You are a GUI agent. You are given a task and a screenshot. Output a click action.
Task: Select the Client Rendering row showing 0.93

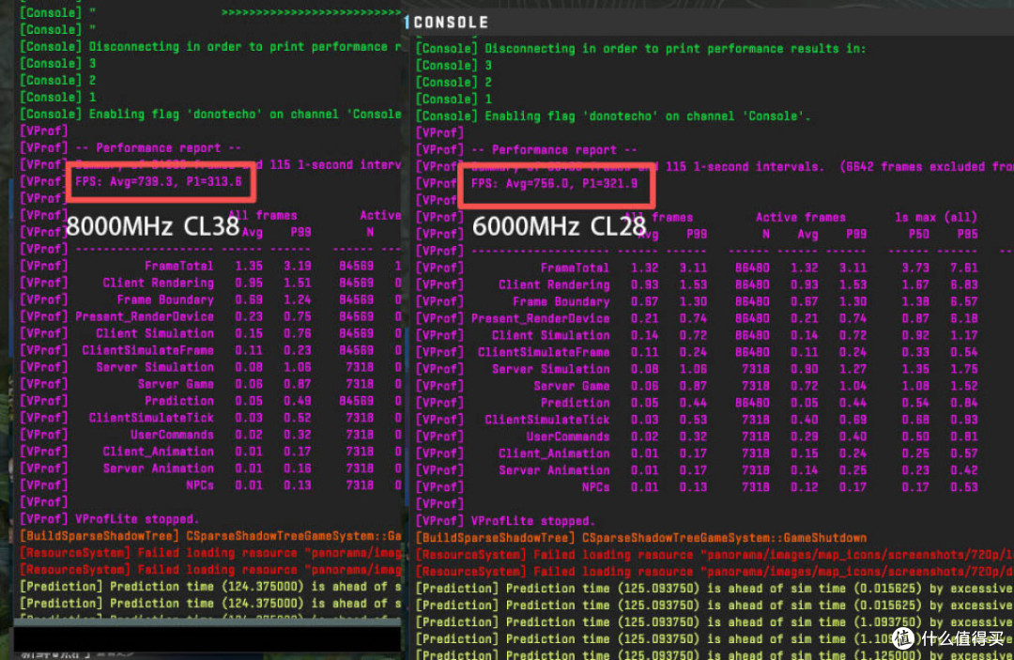pyautogui.click(x=697, y=284)
